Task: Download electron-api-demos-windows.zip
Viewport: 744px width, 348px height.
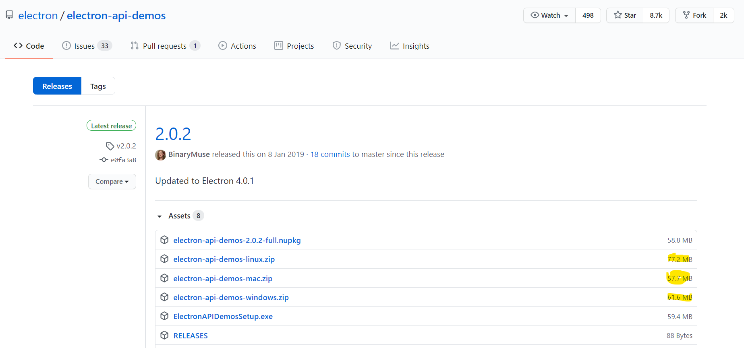Action: pyautogui.click(x=231, y=297)
